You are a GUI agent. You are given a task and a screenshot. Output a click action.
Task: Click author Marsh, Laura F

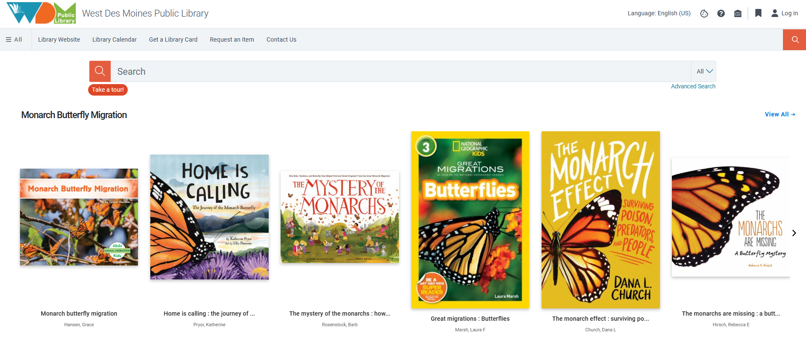point(470,330)
